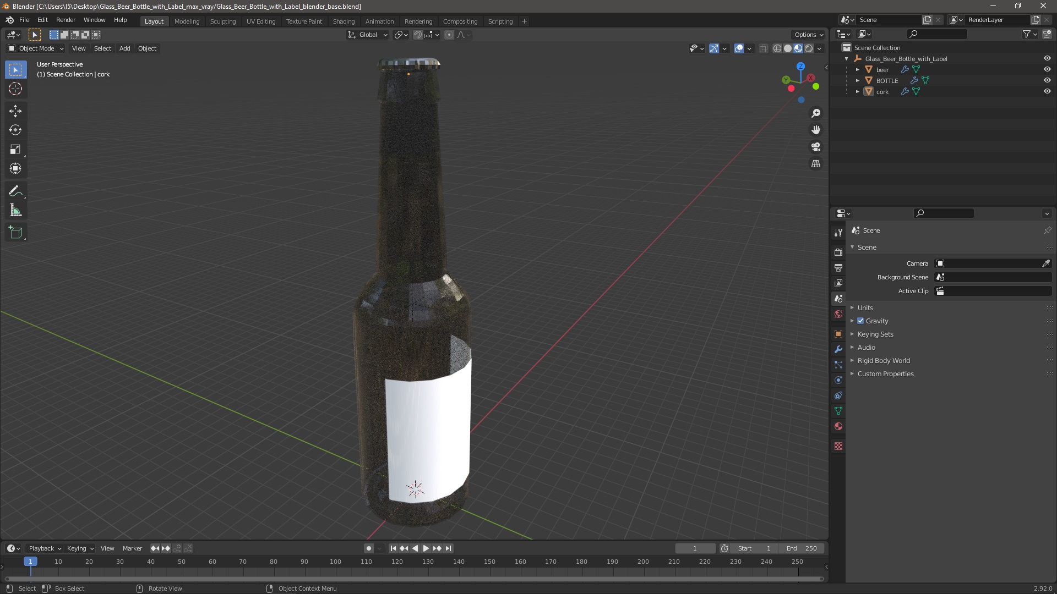Toggle proportional editing

pos(449,35)
